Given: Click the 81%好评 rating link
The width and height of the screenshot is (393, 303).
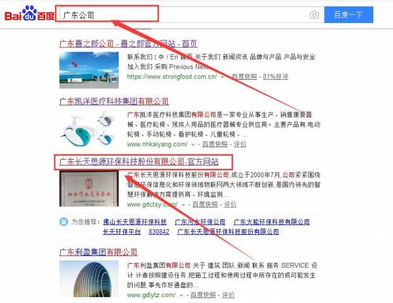Looking at the screenshot, I should pyautogui.click(x=276, y=77).
